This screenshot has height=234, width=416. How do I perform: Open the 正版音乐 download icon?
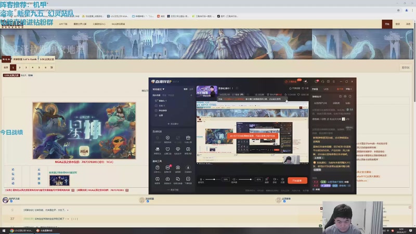pos(188,167)
